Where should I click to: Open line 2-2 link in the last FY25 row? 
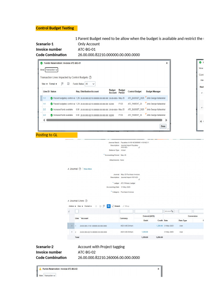point(44,115)
